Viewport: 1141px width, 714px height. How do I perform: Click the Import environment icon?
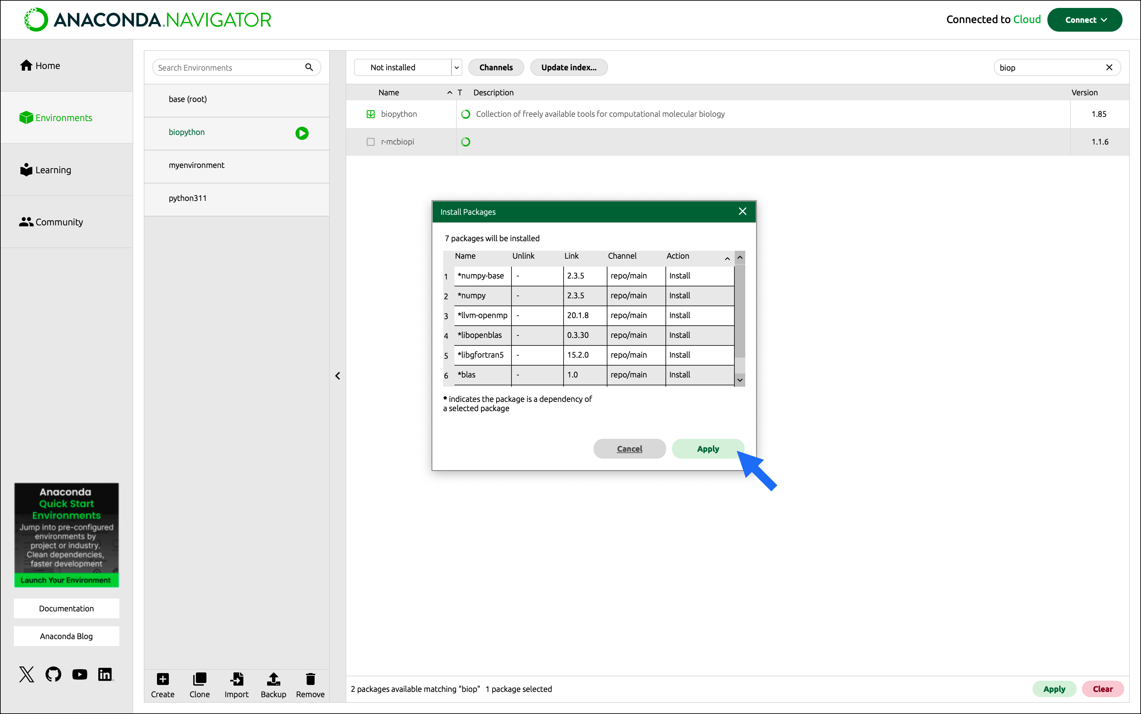pos(236,679)
